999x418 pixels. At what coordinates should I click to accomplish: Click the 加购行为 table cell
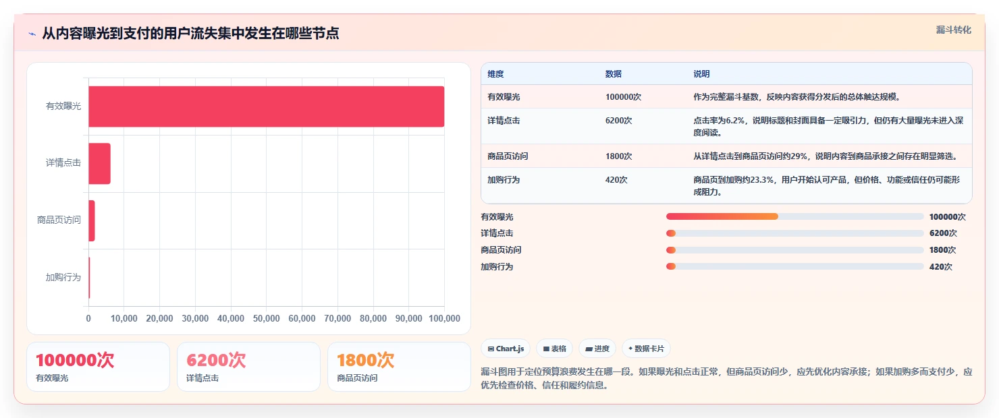pos(540,185)
